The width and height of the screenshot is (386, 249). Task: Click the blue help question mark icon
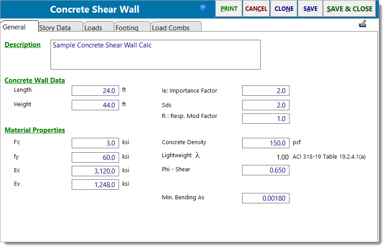point(203,8)
